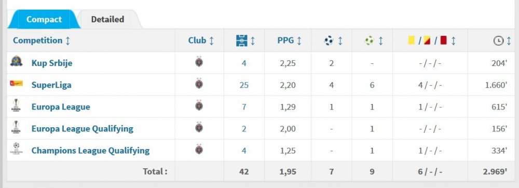Image resolution: width=519 pixels, height=188 pixels.
Task: Sort by assists green ball column
Action: pyautogui.click(x=373, y=41)
